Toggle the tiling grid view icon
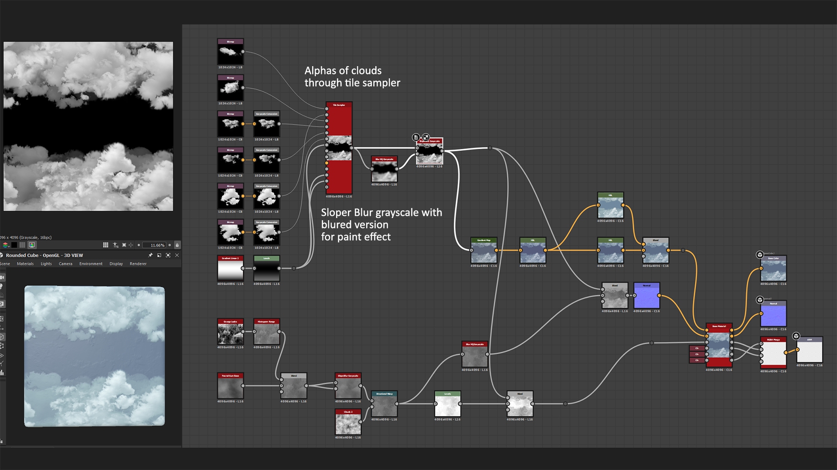Viewport: 837px width, 470px height. [105, 245]
